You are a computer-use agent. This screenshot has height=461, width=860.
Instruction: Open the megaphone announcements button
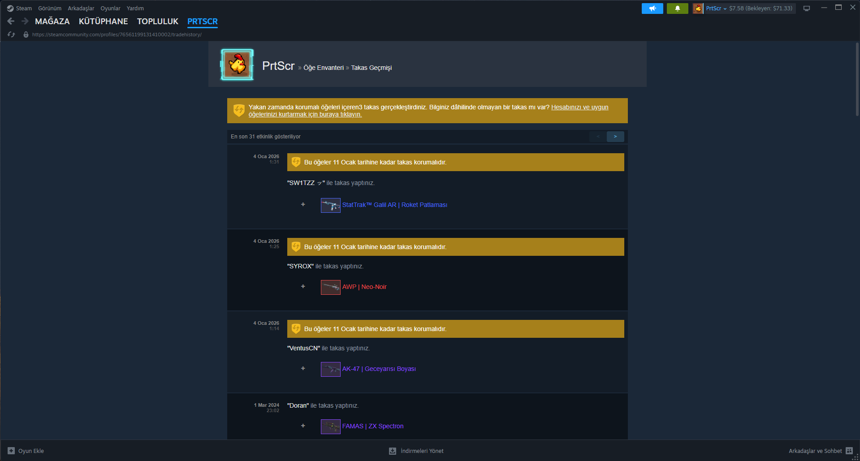pos(653,9)
